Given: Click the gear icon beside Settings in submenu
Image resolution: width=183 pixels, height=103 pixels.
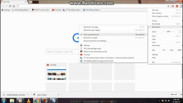Looking at the screenshot, I should (81, 45).
